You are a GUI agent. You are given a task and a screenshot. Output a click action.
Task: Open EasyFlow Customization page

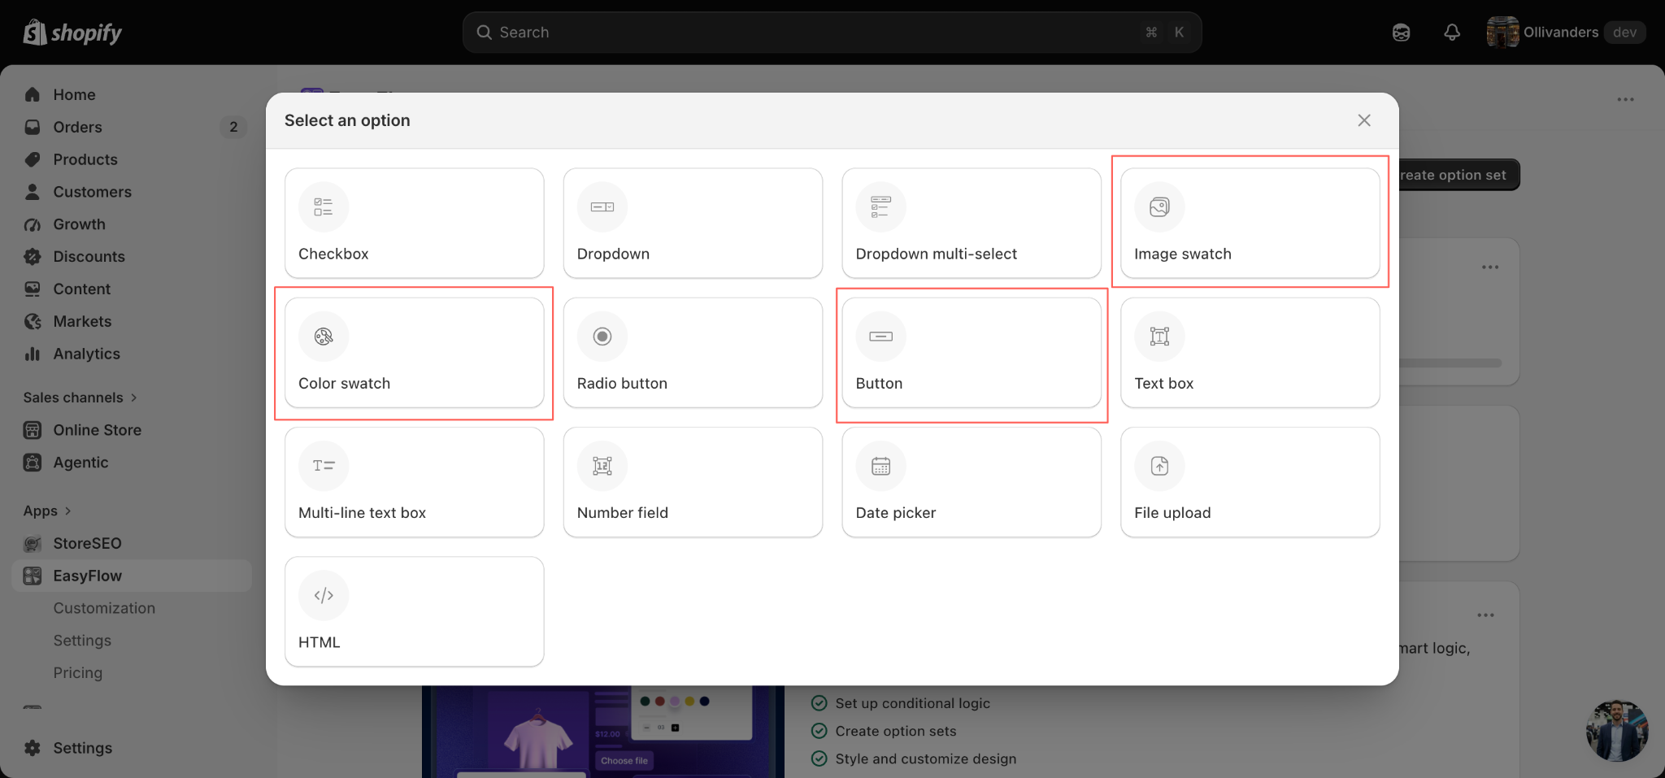pos(104,608)
